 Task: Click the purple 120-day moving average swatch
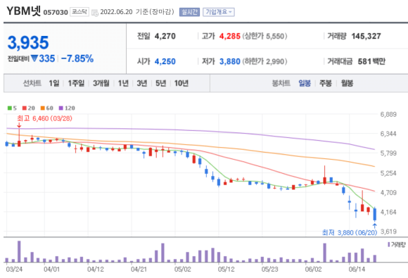61,108
